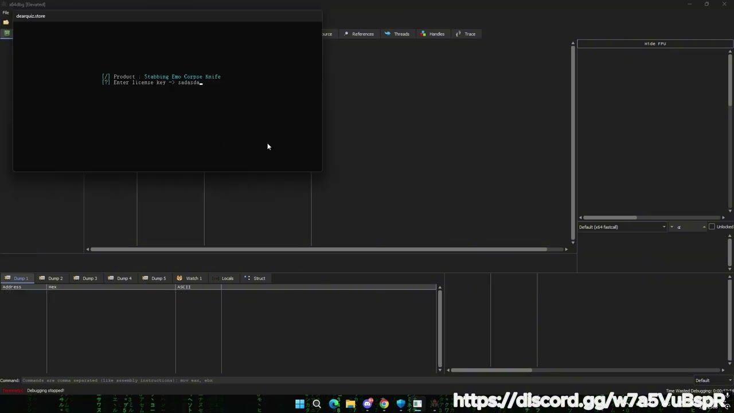Open the File menu in x64dbg
This screenshot has height=413, width=734.
click(x=5, y=12)
